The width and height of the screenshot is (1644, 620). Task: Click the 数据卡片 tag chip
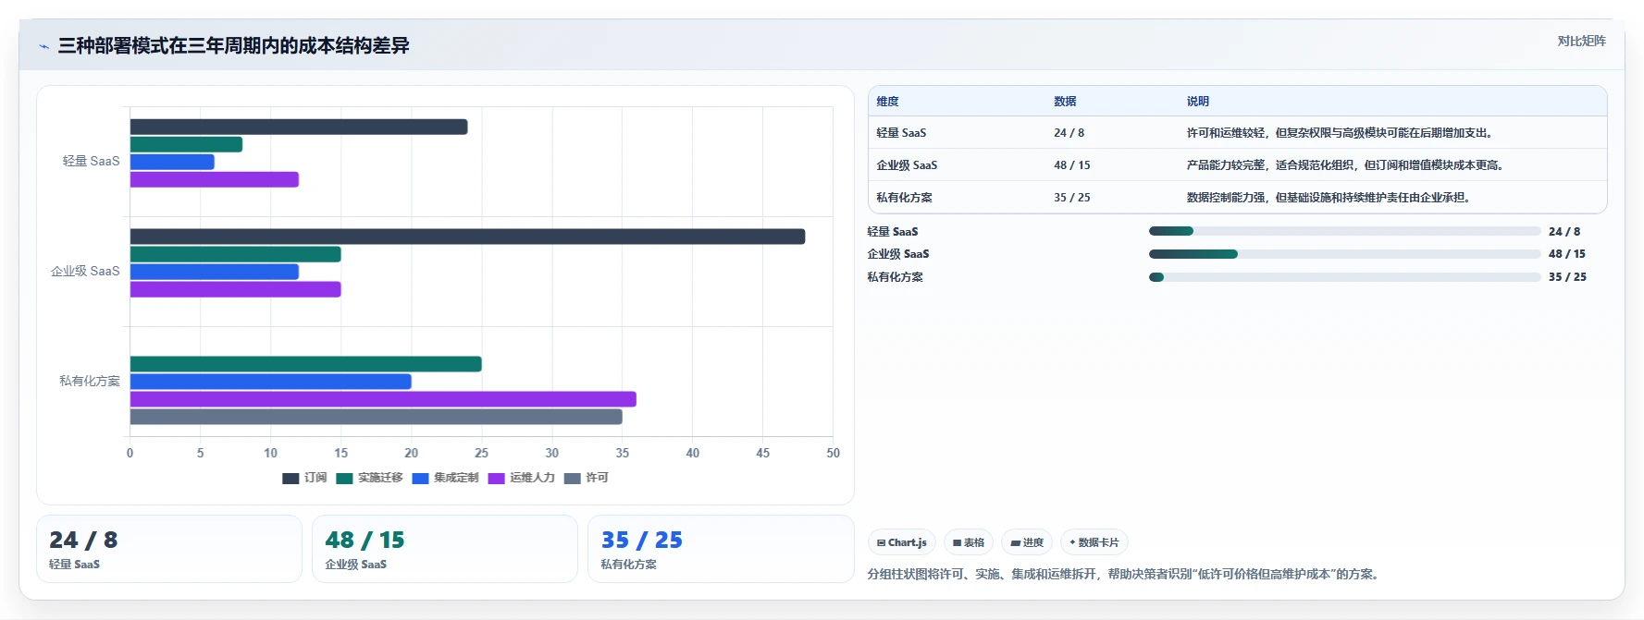coord(1094,542)
